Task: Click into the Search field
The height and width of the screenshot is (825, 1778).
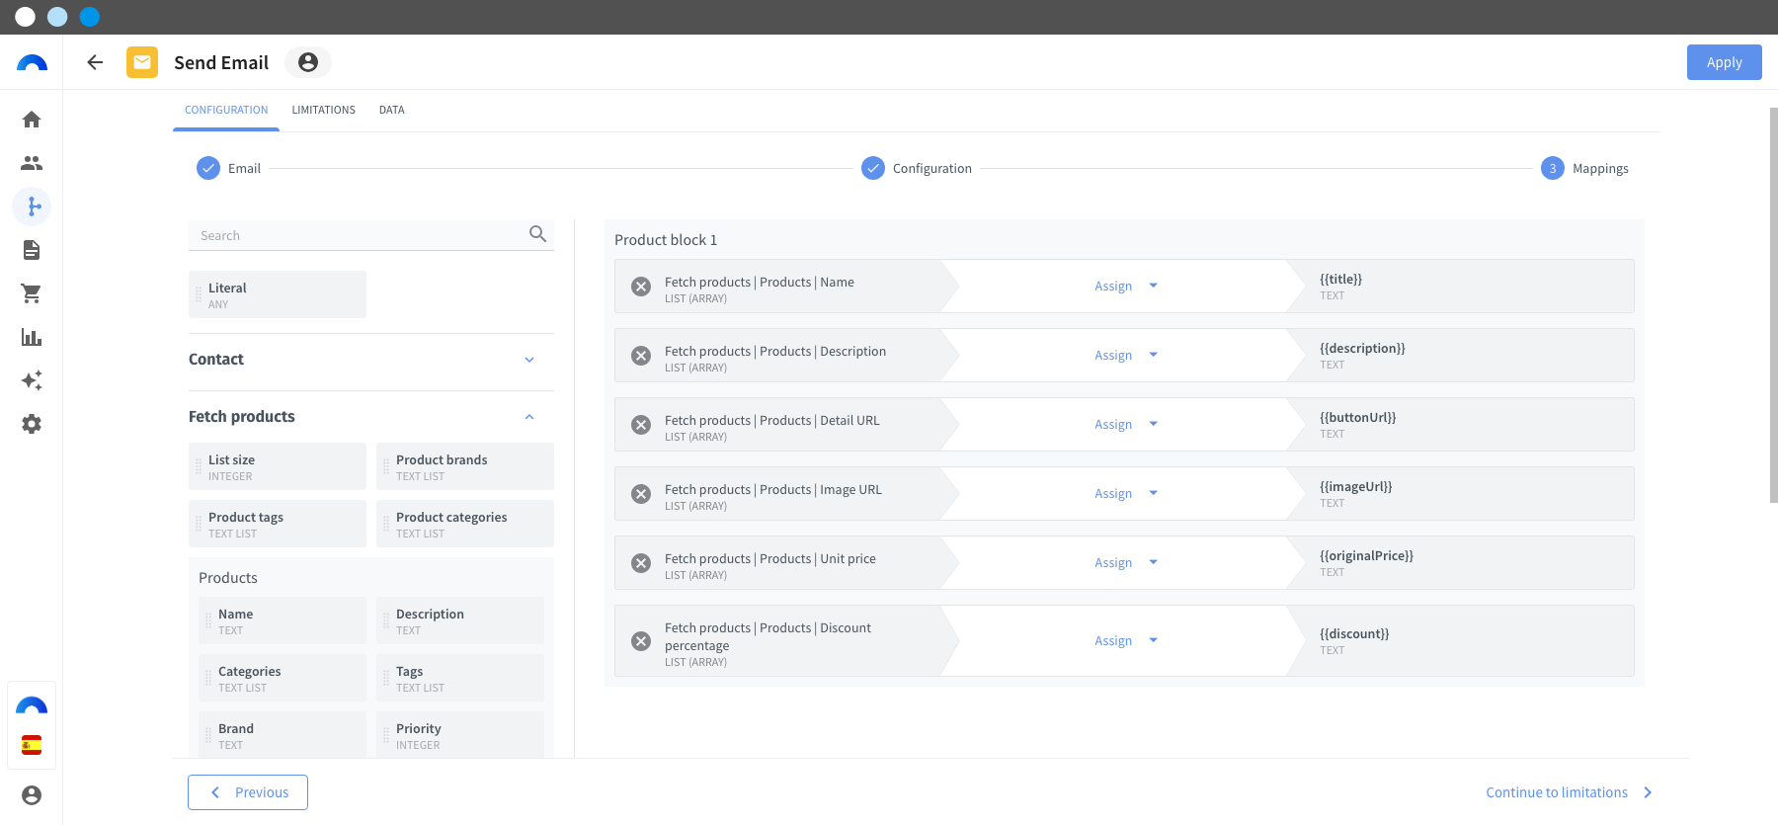Action: [362, 235]
